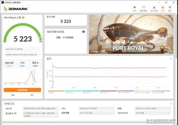Open the three-dot menu of monitoring panel
Screen dimensions: 178x125
[x=171, y=58]
